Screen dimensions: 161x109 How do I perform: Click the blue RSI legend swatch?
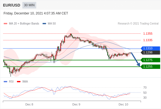tap(5, 82)
